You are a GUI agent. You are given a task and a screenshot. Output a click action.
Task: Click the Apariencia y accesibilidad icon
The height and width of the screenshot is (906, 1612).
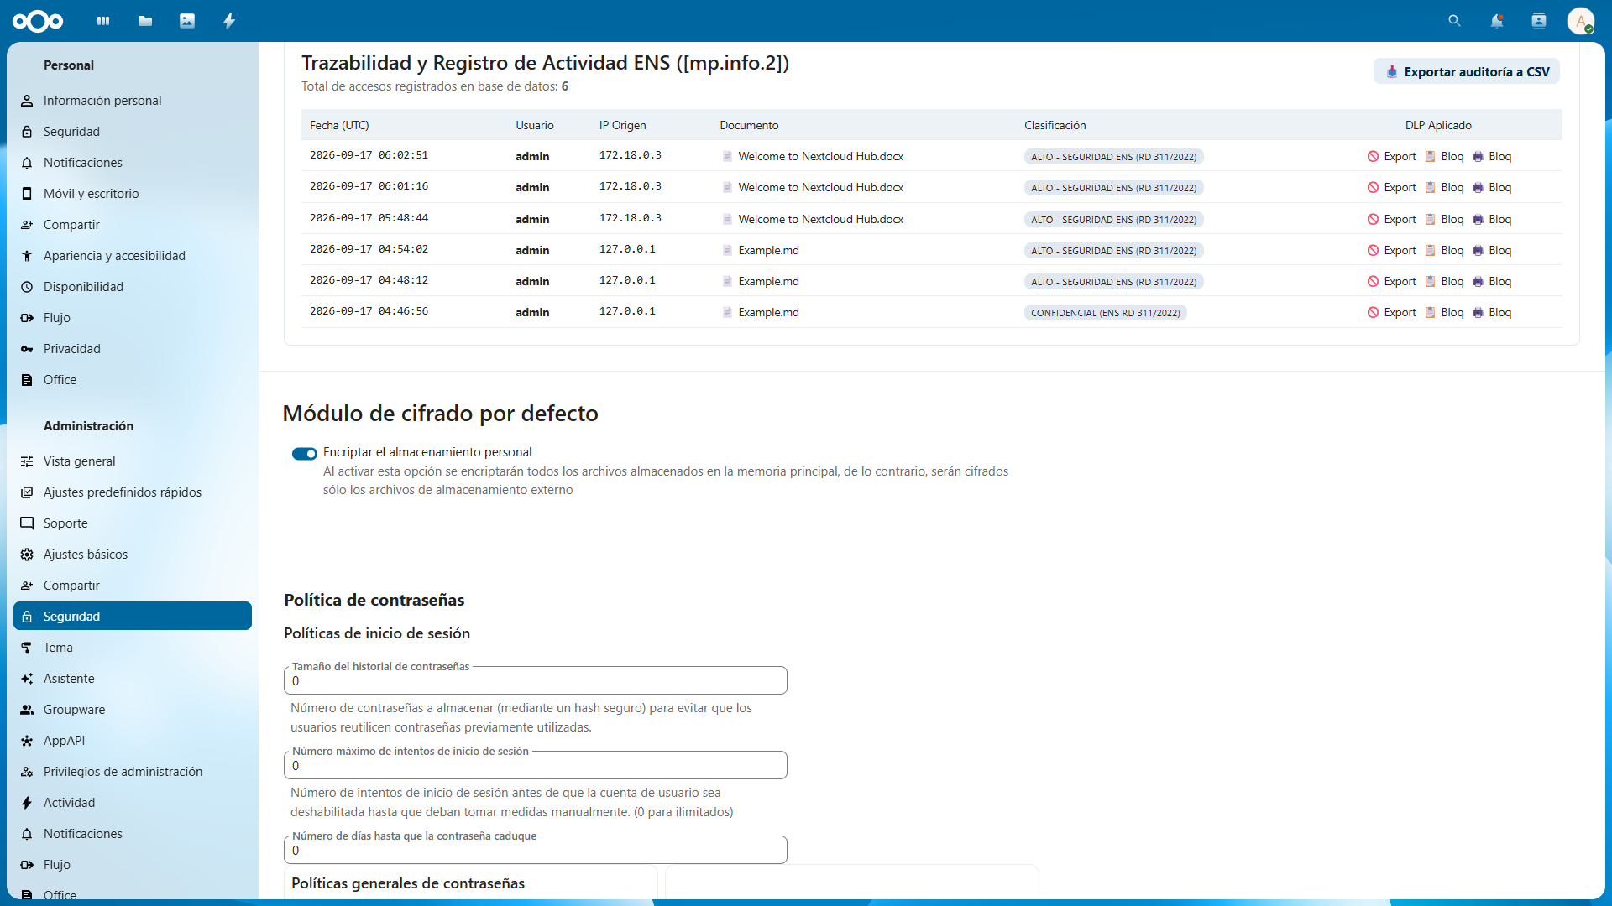pos(27,256)
